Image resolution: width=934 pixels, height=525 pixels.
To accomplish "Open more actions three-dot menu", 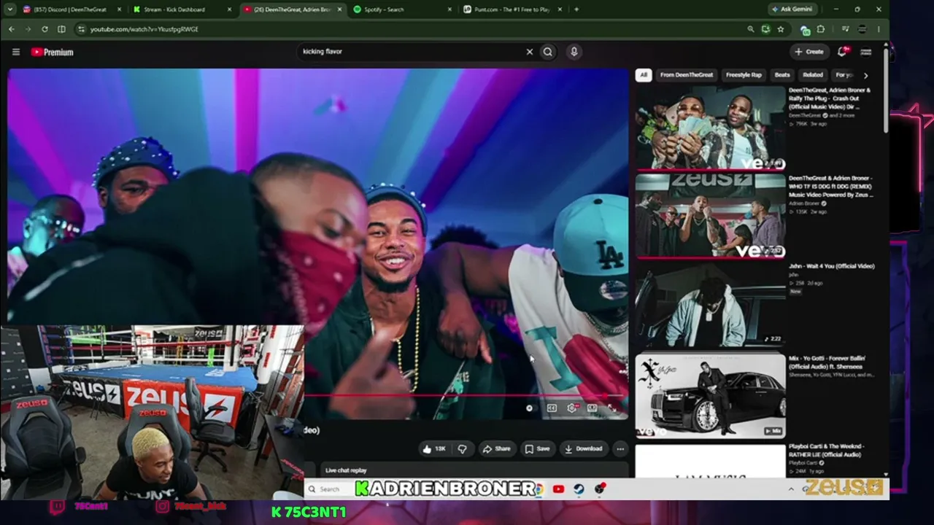I will click(x=620, y=449).
